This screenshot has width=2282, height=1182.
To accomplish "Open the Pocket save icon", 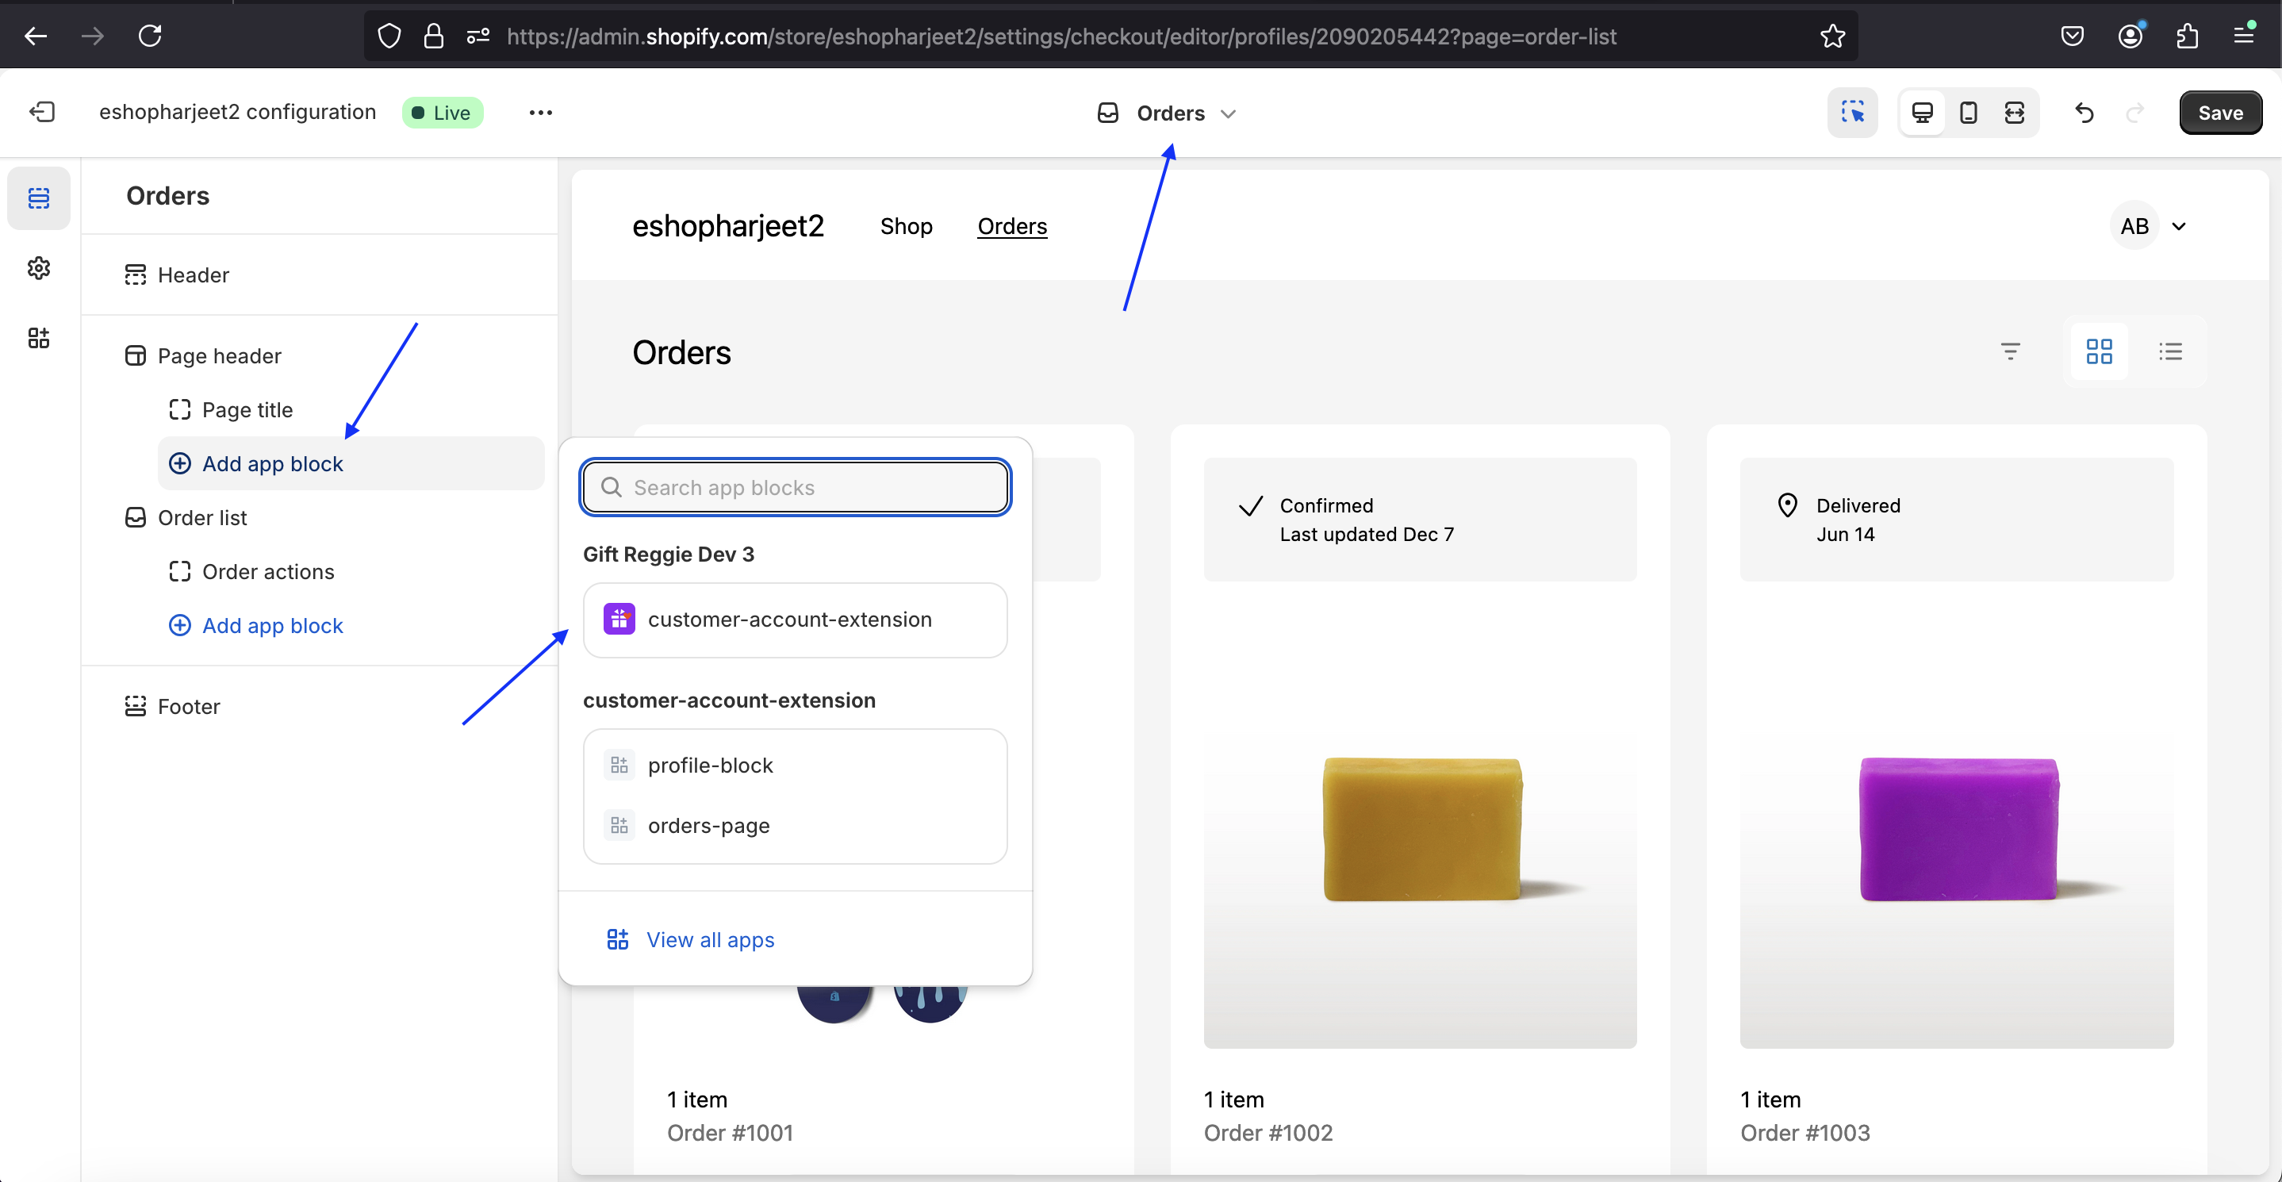I will (x=2072, y=36).
